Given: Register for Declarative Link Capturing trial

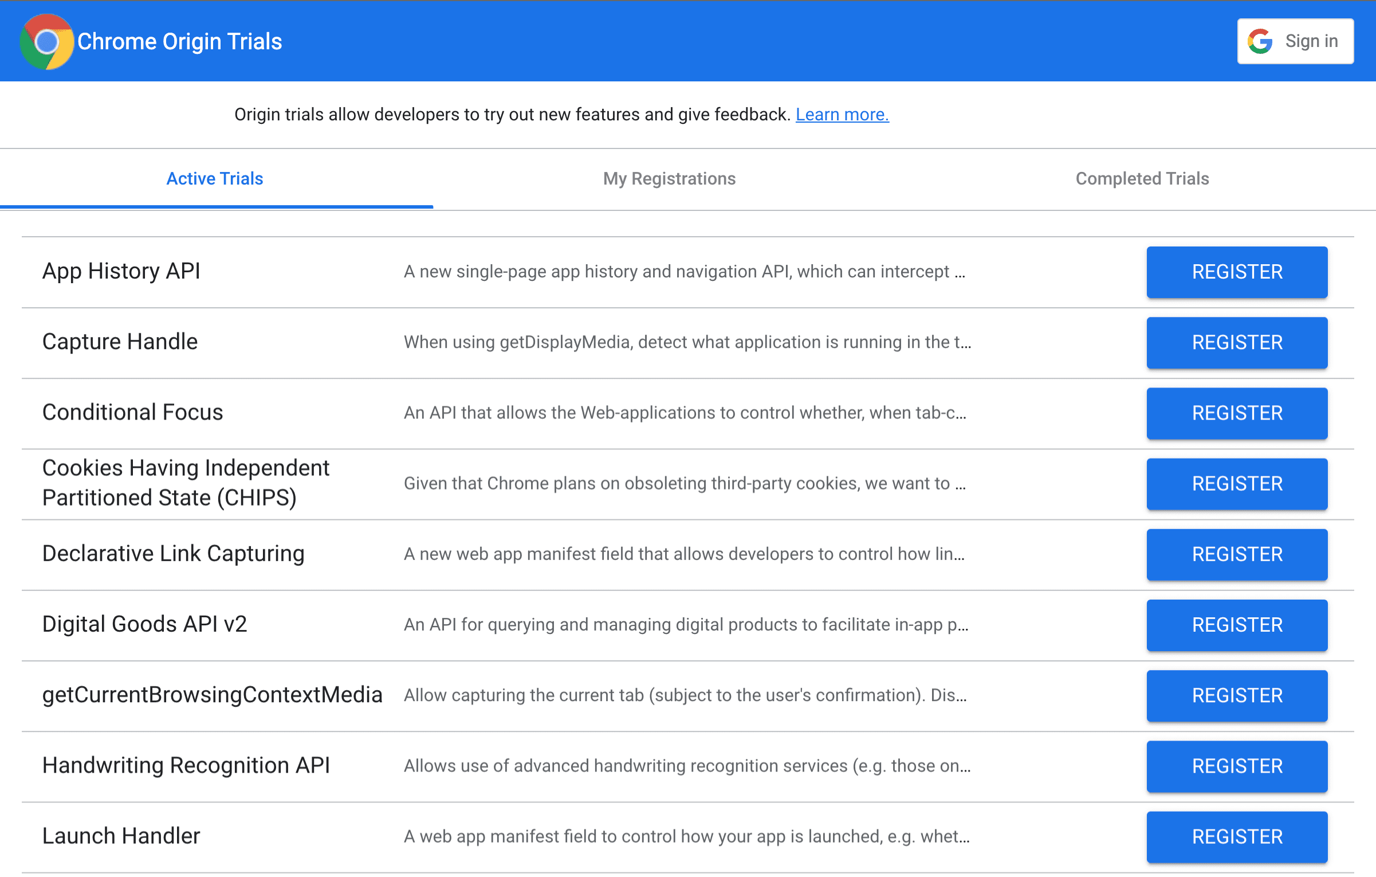Looking at the screenshot, I should coord(1237,554).
